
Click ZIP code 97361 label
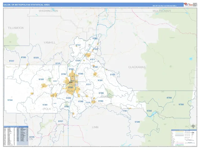click(x=45, y=105)
